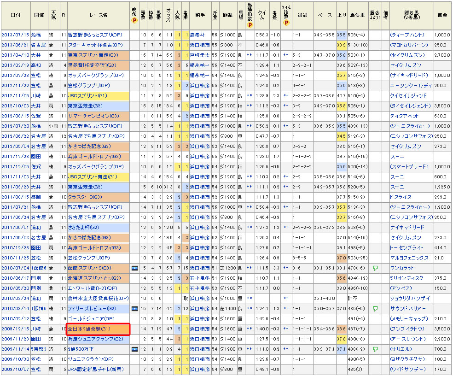Screen dimensions: 453x376
Task: Open タイム指数 ** link in 2012/10/03 row
Action: click(286, 106)
